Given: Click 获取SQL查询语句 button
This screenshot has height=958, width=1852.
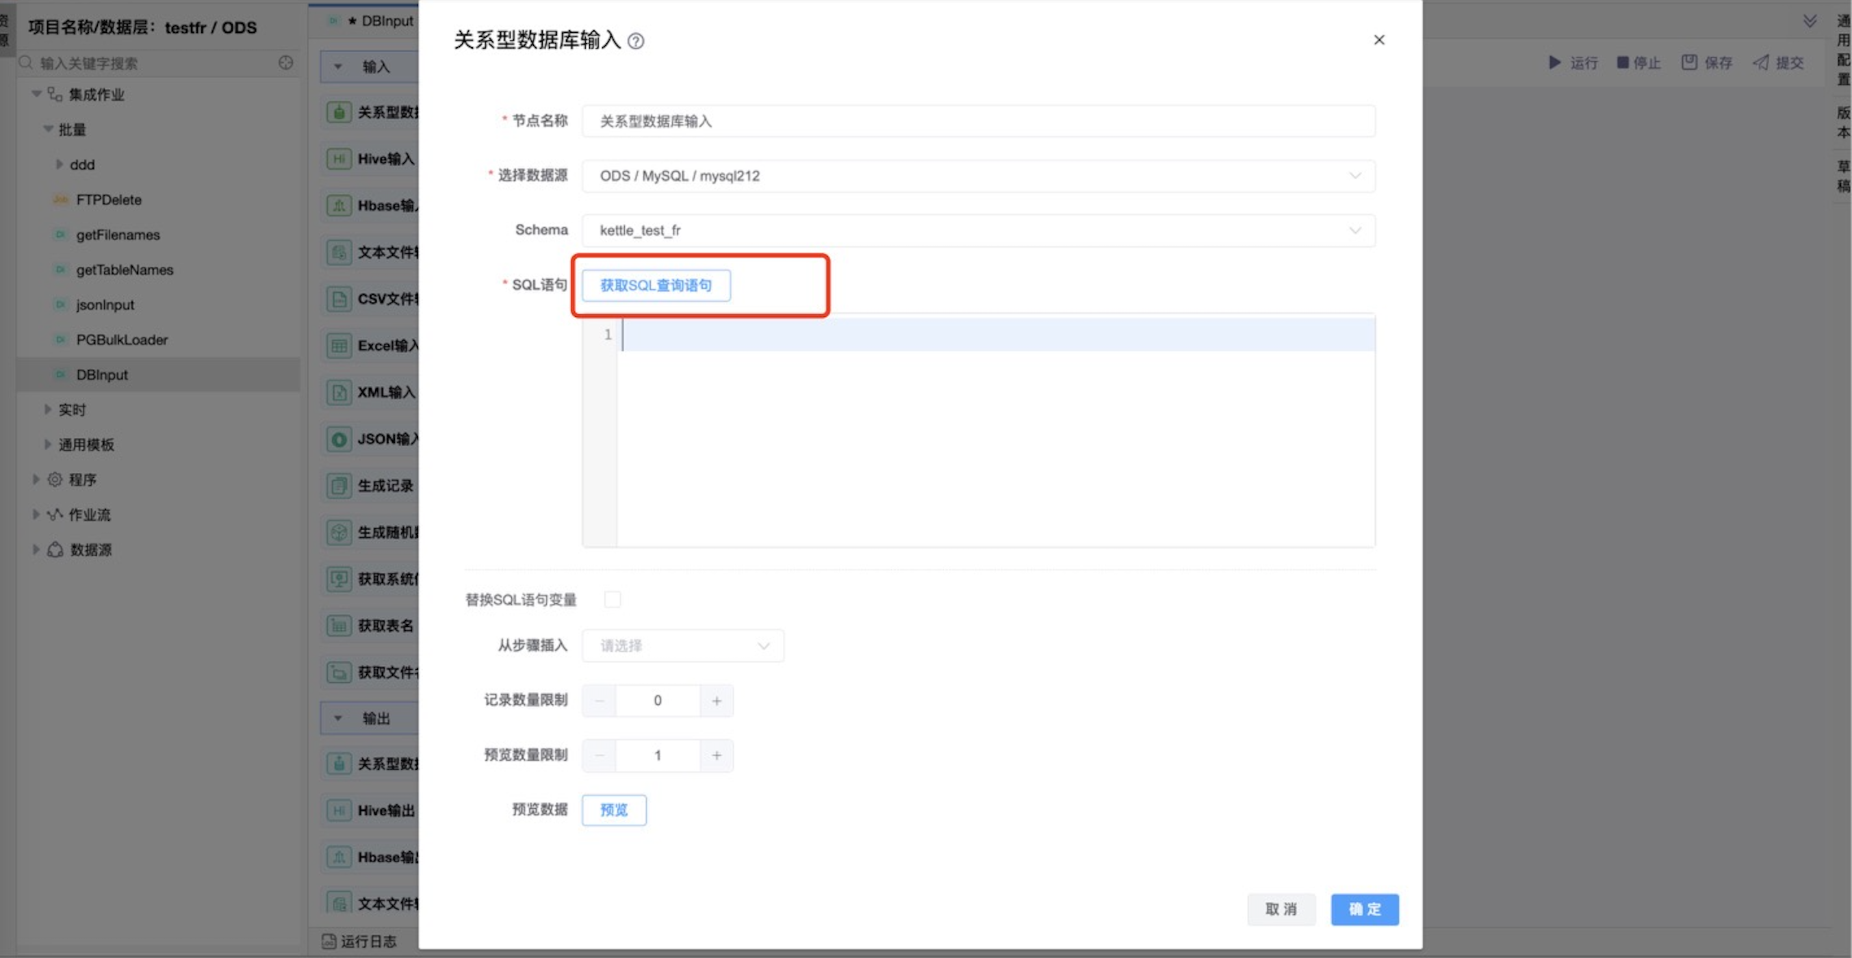Looking at the screenshot, I should point(656,285).
